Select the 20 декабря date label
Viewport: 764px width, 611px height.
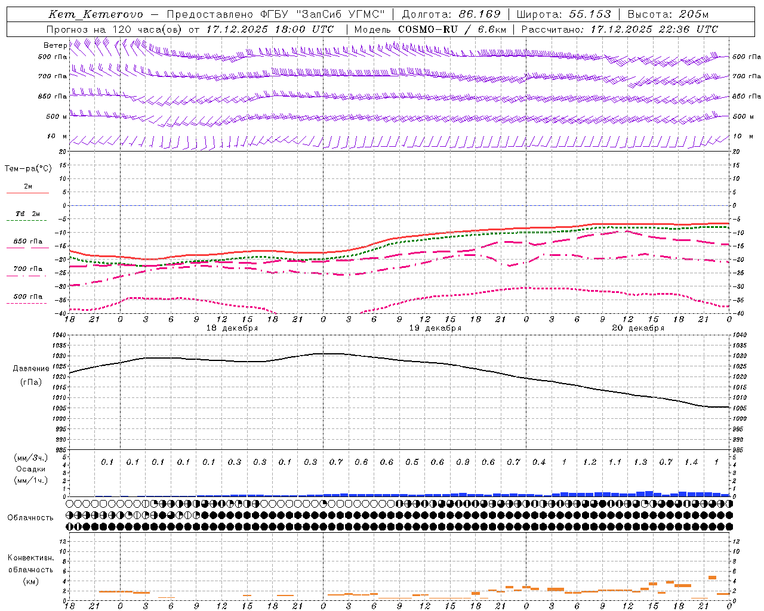click(638, 328)
